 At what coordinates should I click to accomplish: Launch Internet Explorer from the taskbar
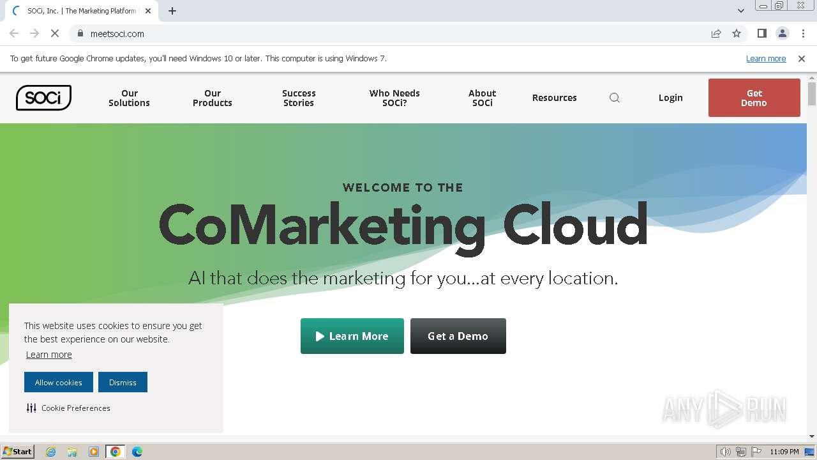[x=50, y=452]
